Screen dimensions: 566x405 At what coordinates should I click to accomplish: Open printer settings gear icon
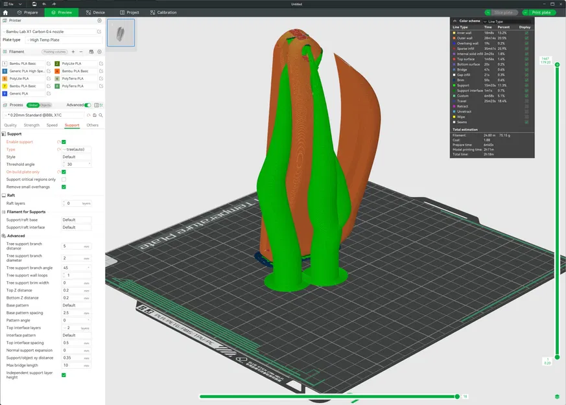click(x=99, y=21)
